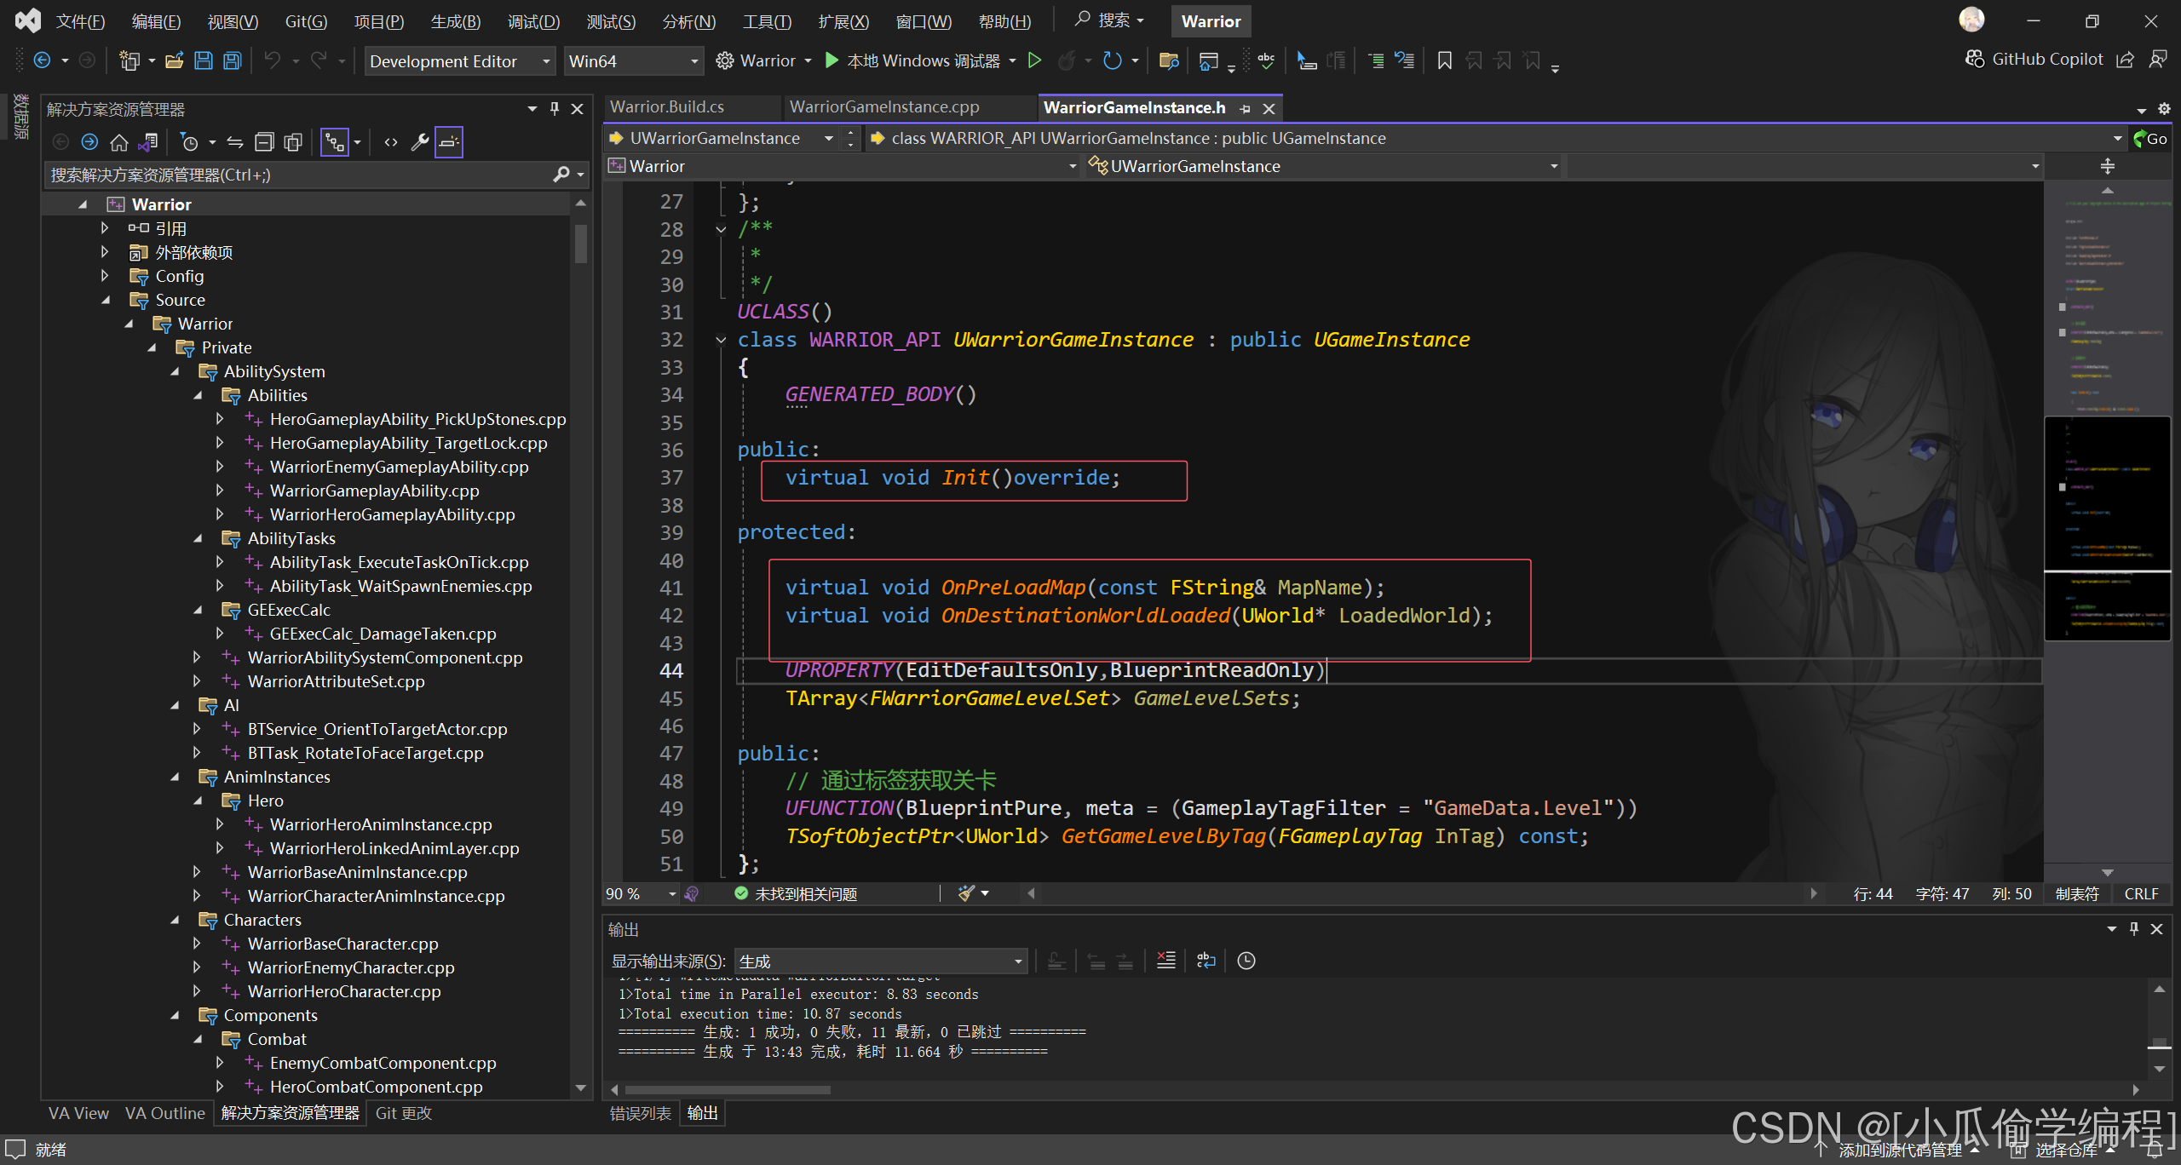Viewport: 2181px width, 1165px height.
Task: Toggle word wrap in the Output panel
Action: point(1206,961)
